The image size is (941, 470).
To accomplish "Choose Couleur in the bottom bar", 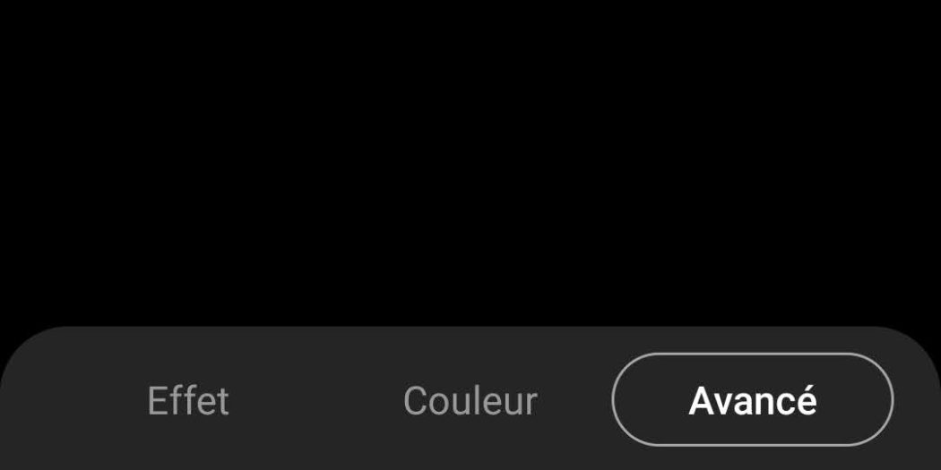I will coord(470,400).
